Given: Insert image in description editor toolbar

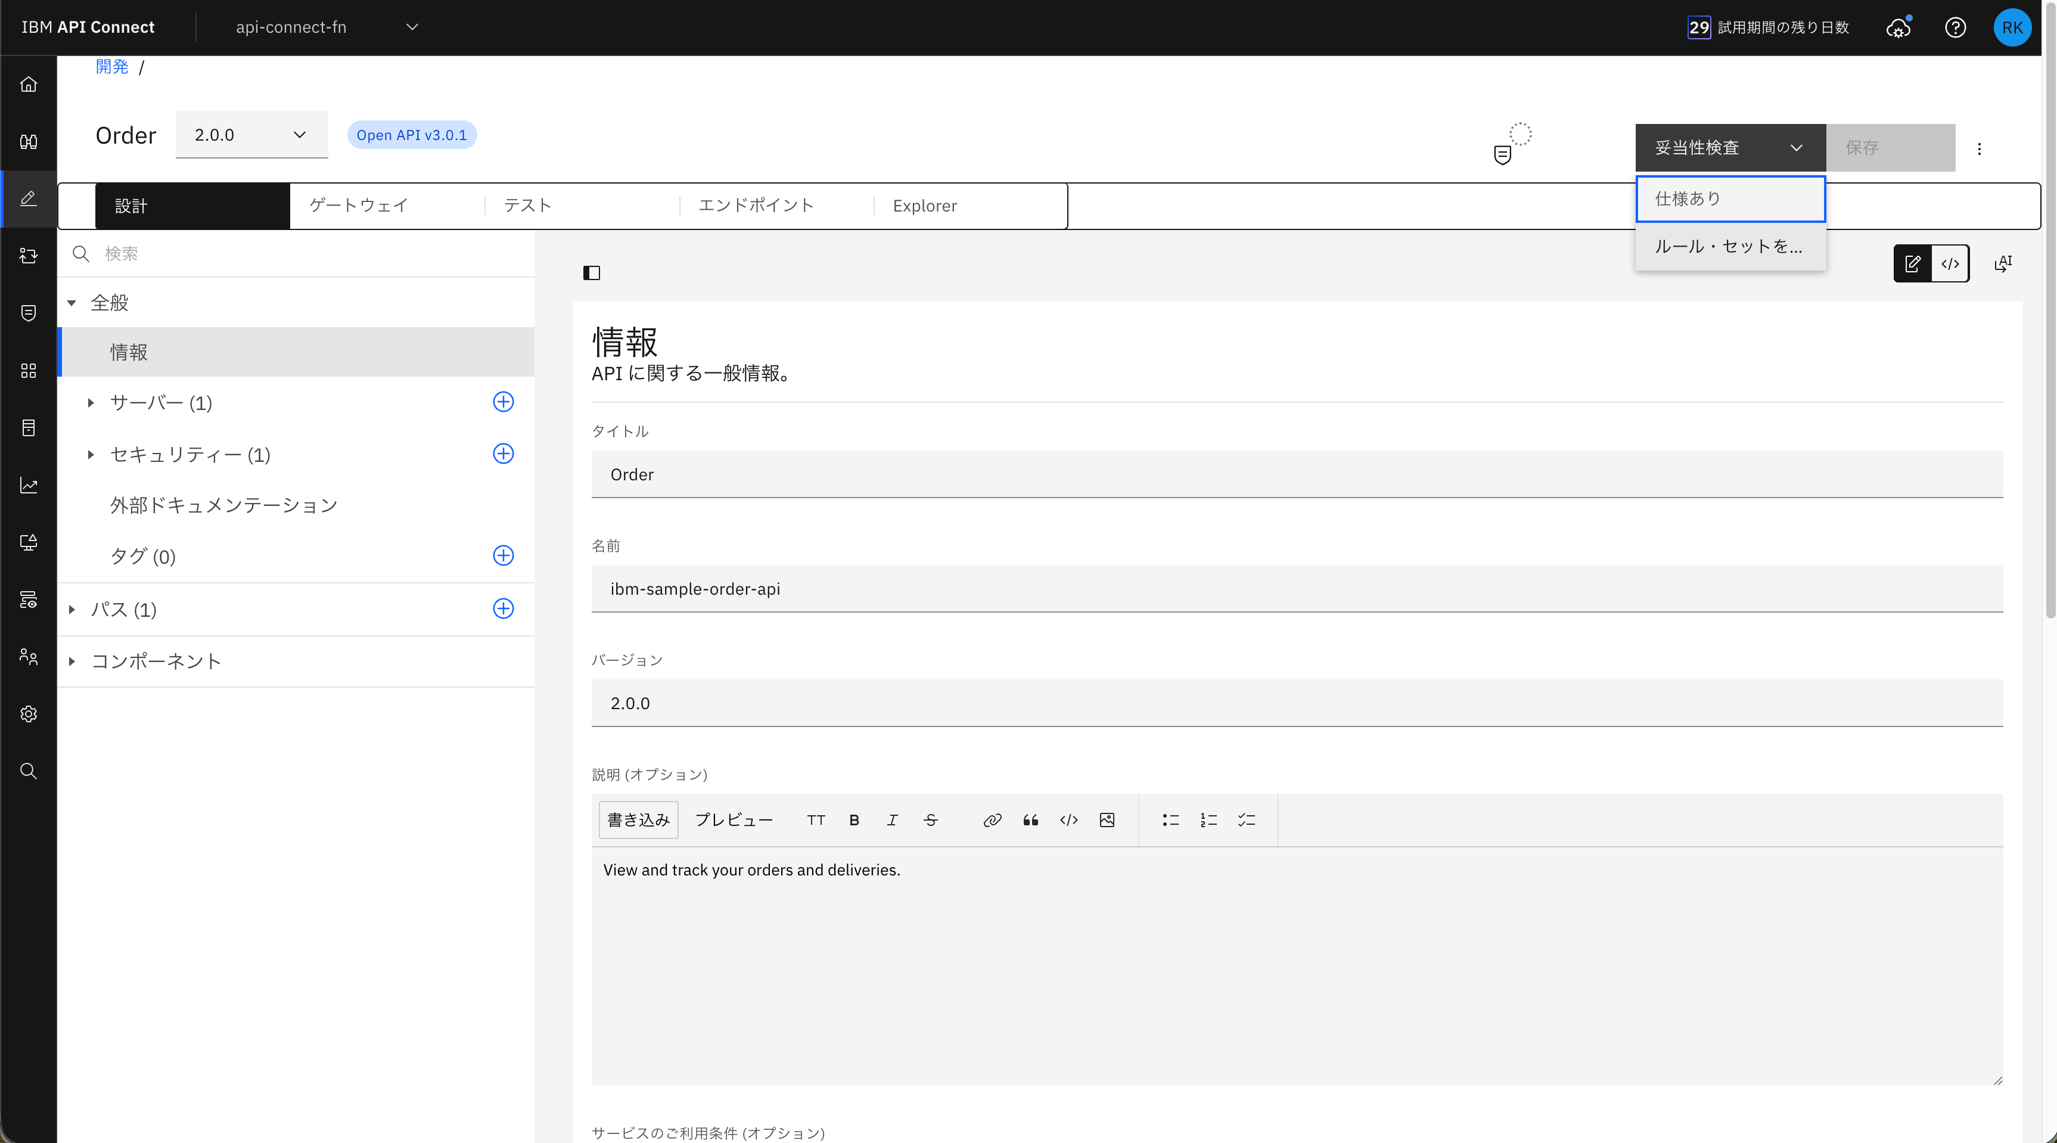Looking at the screenshot, I should coord(1107,821).
